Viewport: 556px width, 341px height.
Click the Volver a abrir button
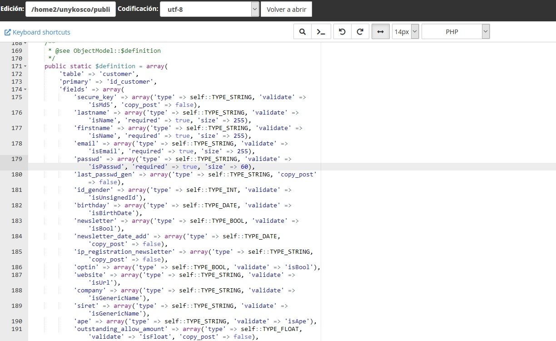click(286, 9)
